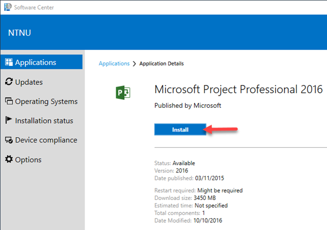Click the Applications grid icon in sidebar

(9, 62)
